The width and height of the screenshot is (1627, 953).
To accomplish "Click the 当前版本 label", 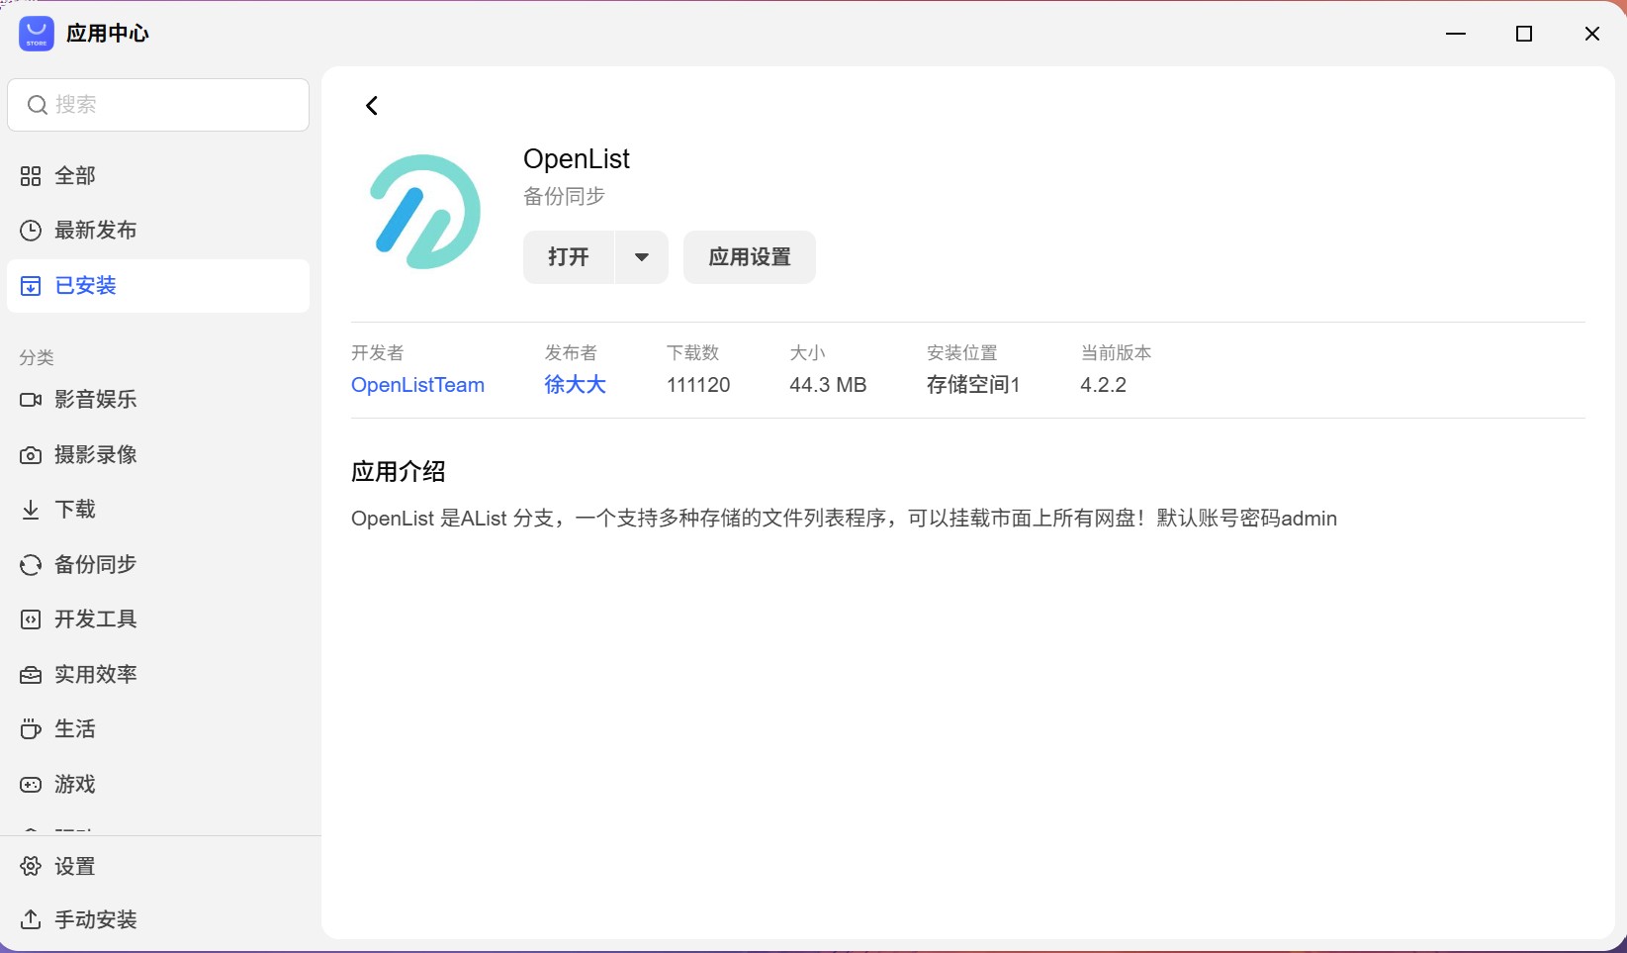I will tap(1116, 353).
